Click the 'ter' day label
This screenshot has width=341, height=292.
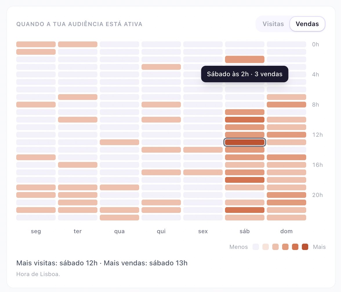[78, 231]
